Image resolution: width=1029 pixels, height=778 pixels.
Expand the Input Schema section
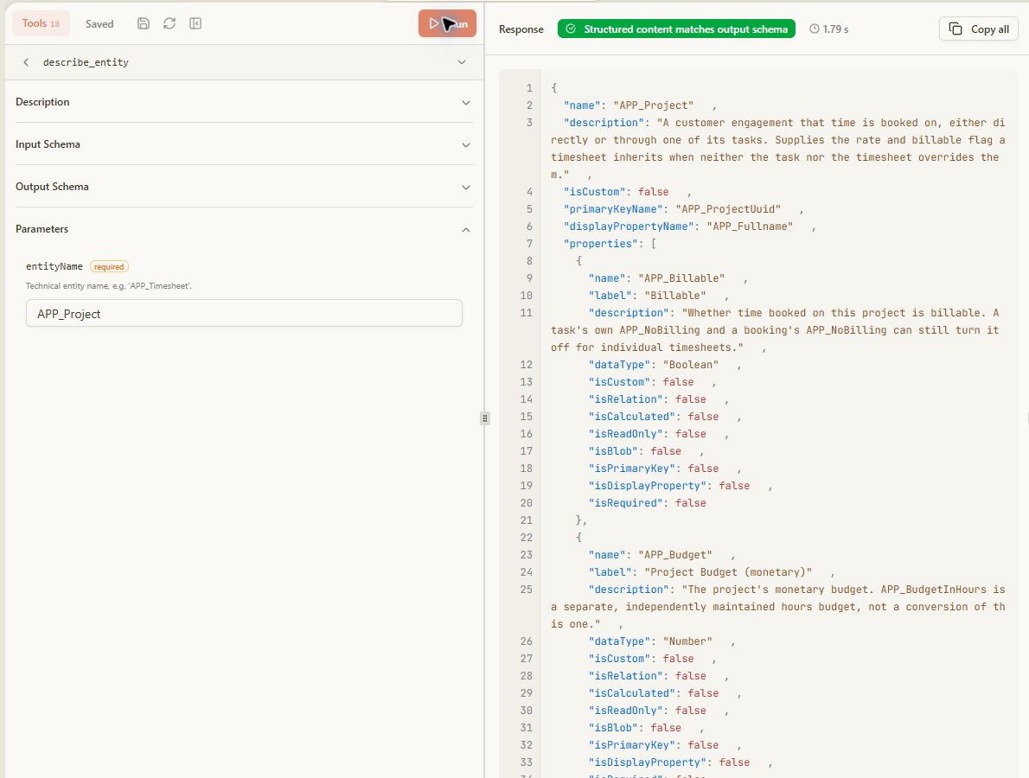pos(244,144)
